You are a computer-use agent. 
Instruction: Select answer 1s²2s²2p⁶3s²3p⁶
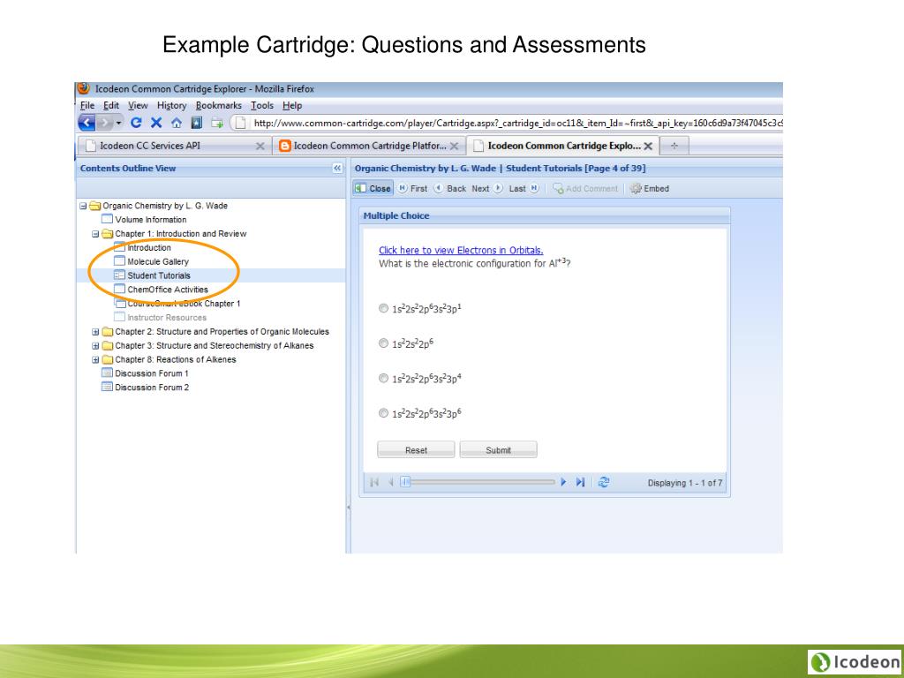(x=383, y=413)
